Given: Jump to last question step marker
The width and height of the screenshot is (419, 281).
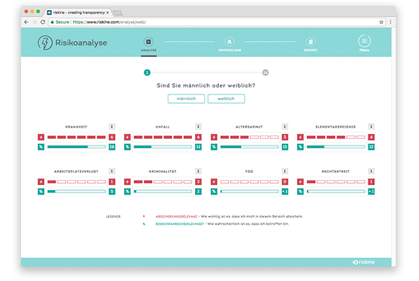Looking at the screenshot, I should click(265, 73).
